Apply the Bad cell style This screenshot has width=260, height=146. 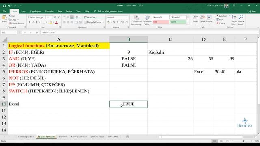click(x=160, y=22)
